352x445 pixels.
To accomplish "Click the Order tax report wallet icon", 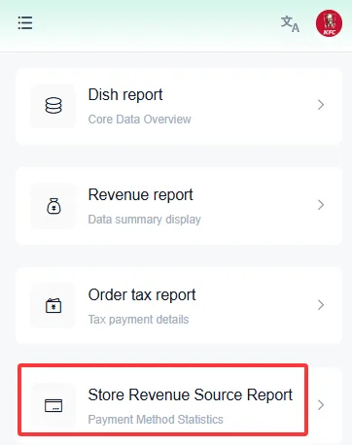I will pos(53,305).
